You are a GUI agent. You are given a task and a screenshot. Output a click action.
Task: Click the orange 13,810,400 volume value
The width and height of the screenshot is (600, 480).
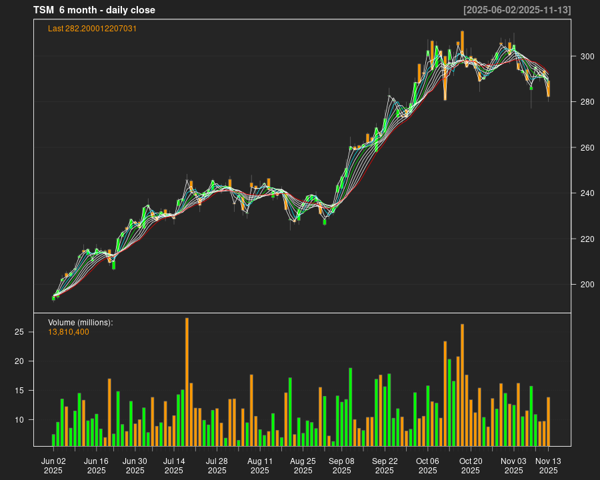point(69,332)
